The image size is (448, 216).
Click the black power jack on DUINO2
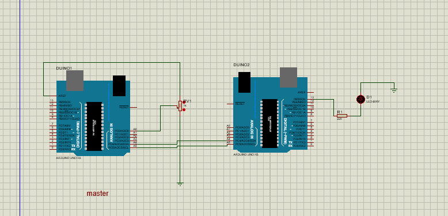pos(244,82)
